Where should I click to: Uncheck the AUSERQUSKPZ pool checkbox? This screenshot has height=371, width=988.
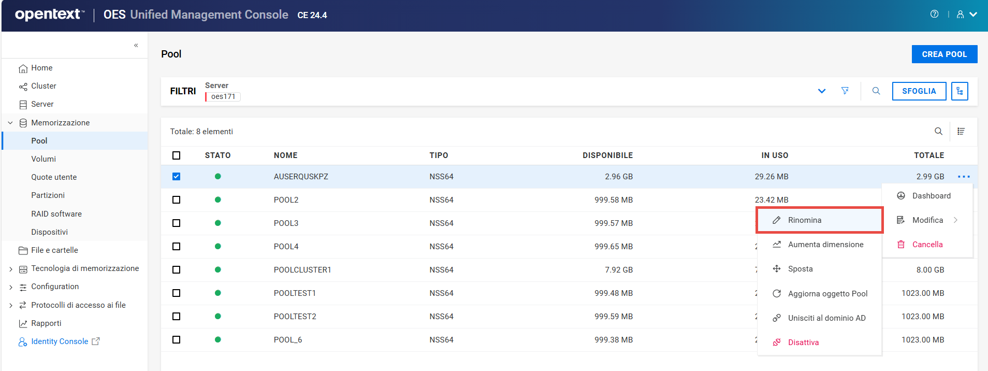click(177, 177)
